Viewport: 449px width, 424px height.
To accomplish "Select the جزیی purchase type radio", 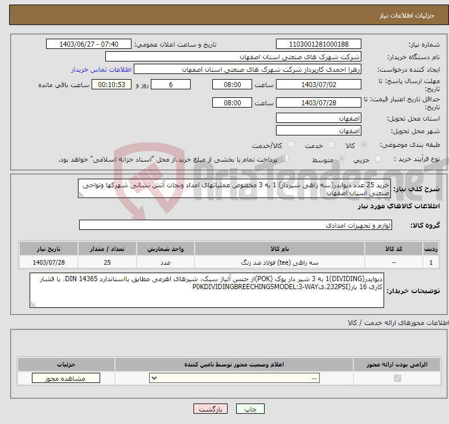I will [x=378, y=159].
